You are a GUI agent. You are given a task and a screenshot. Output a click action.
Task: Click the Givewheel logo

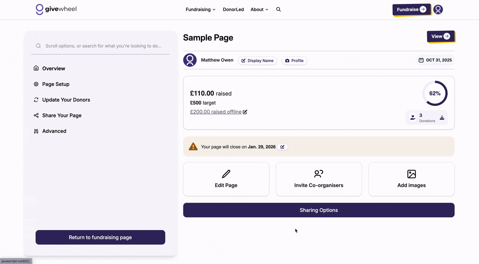coord(56,9)
